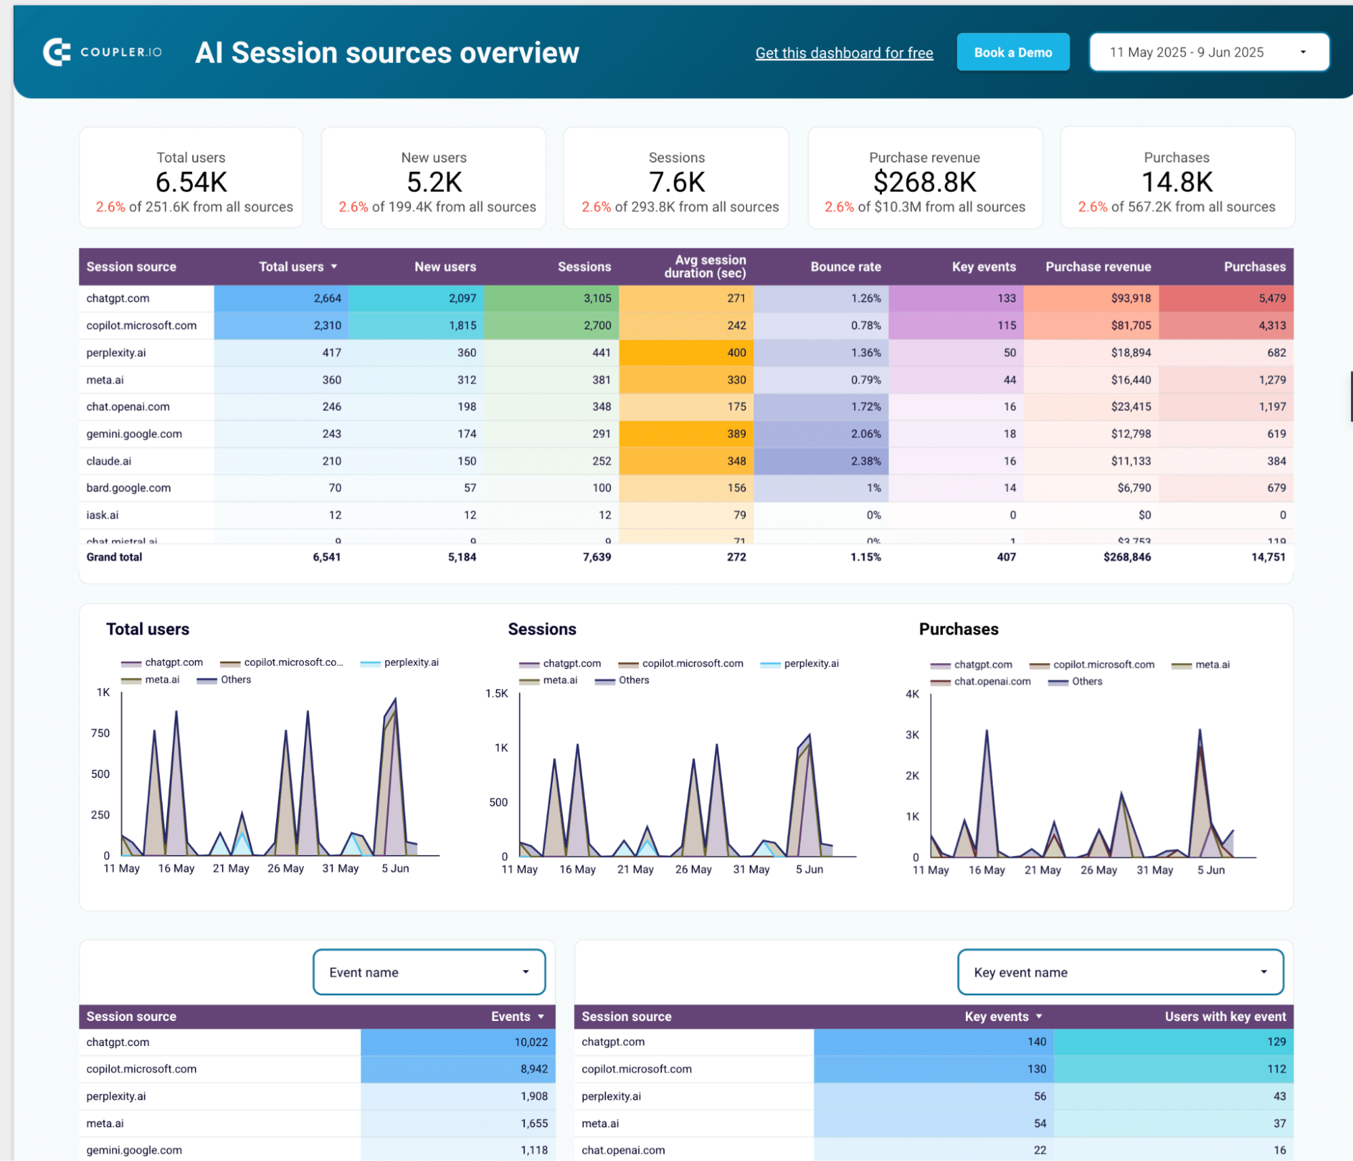Select copilot.microsoft.com row in main sources table
The image size is (1353, 1161).
(x=686, y=325)
